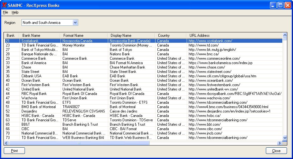The width and height of the screenshot is (293, 159).
Task: Click the Toronto Dominion - TDServe display name
Action: pyautogui.click(x=131, y=120)
